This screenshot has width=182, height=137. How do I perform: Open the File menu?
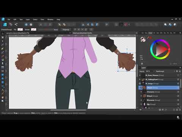pos(9,19)
